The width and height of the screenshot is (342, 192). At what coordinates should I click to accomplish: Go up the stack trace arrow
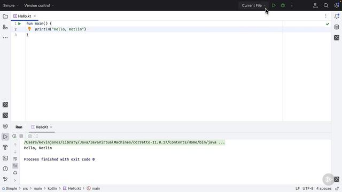[x=15, y=145]
